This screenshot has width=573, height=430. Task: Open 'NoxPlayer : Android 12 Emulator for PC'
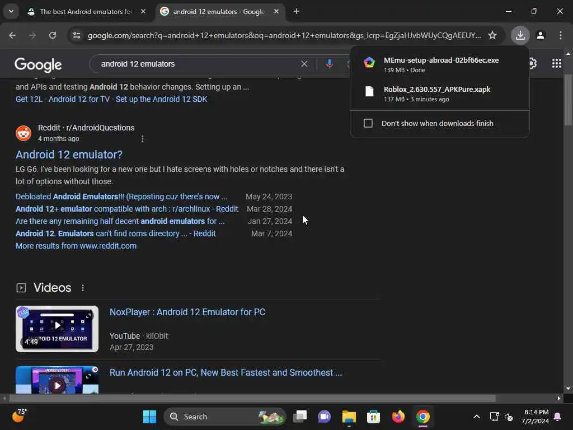pos(187,312)
